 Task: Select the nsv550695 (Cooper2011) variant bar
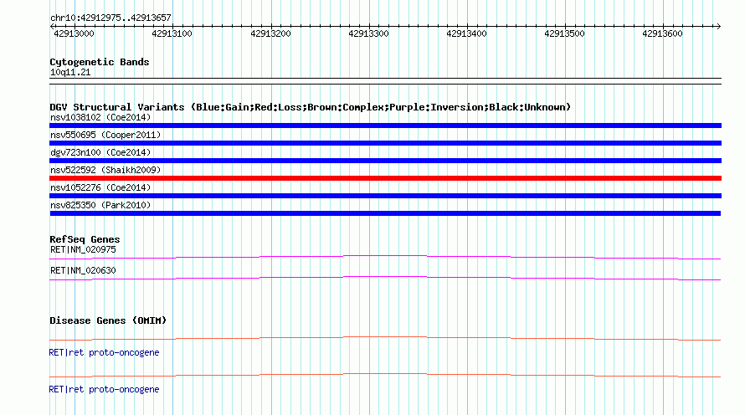[385, 143]
